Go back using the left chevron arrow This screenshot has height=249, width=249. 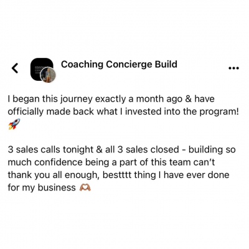click(15, 68)
